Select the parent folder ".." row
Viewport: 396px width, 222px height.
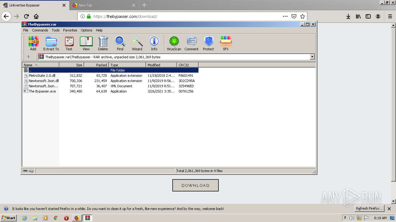coord(110,70)
